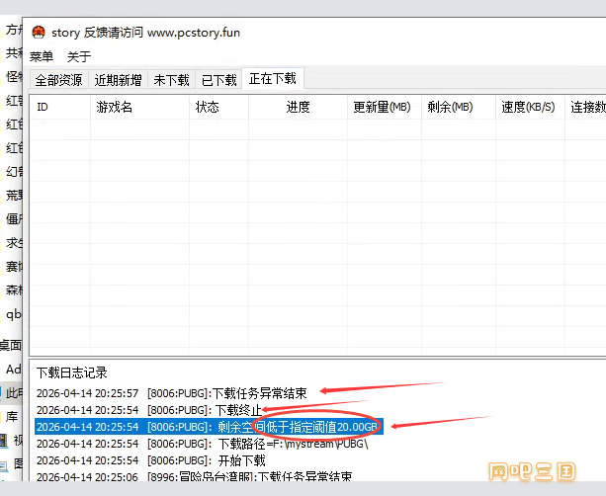Sort by the 状态 column header
The image size is (606, 496).
tap(218, 107)
